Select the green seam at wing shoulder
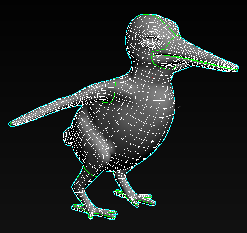This screenshot has width=247, height=233. (x=115, y=90)
